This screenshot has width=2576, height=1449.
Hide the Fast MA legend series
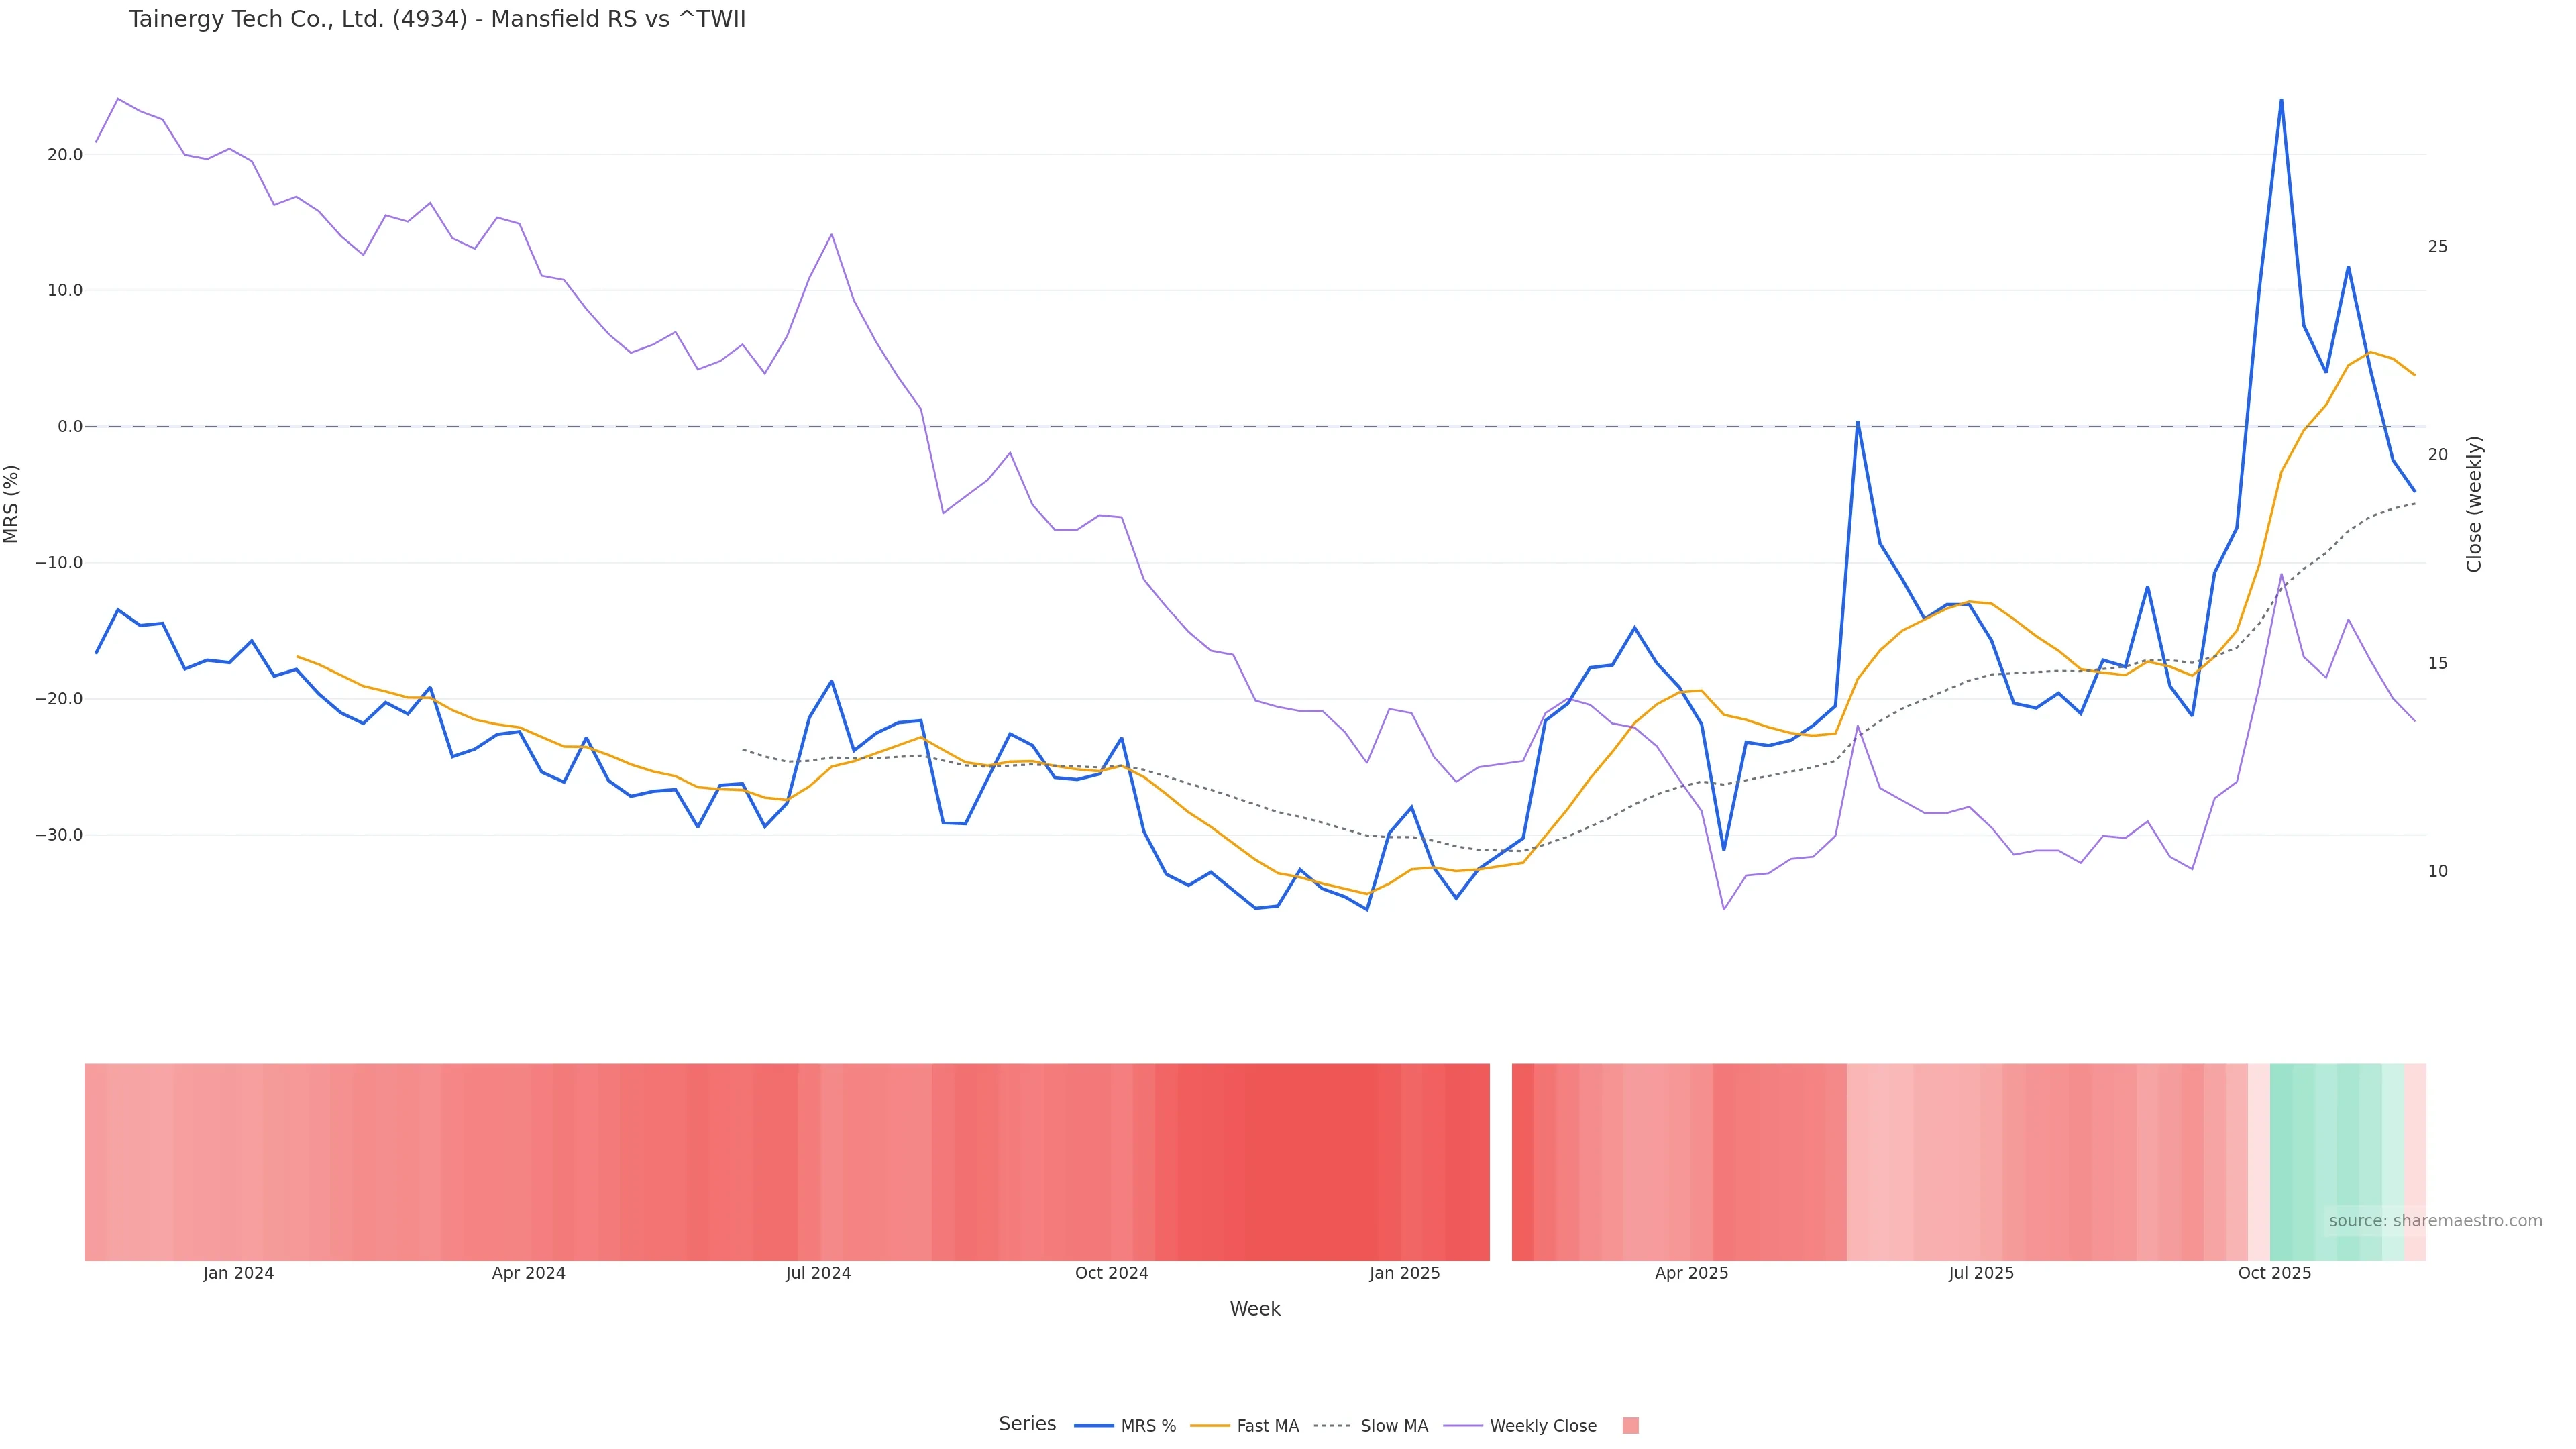(1267, 1426)
